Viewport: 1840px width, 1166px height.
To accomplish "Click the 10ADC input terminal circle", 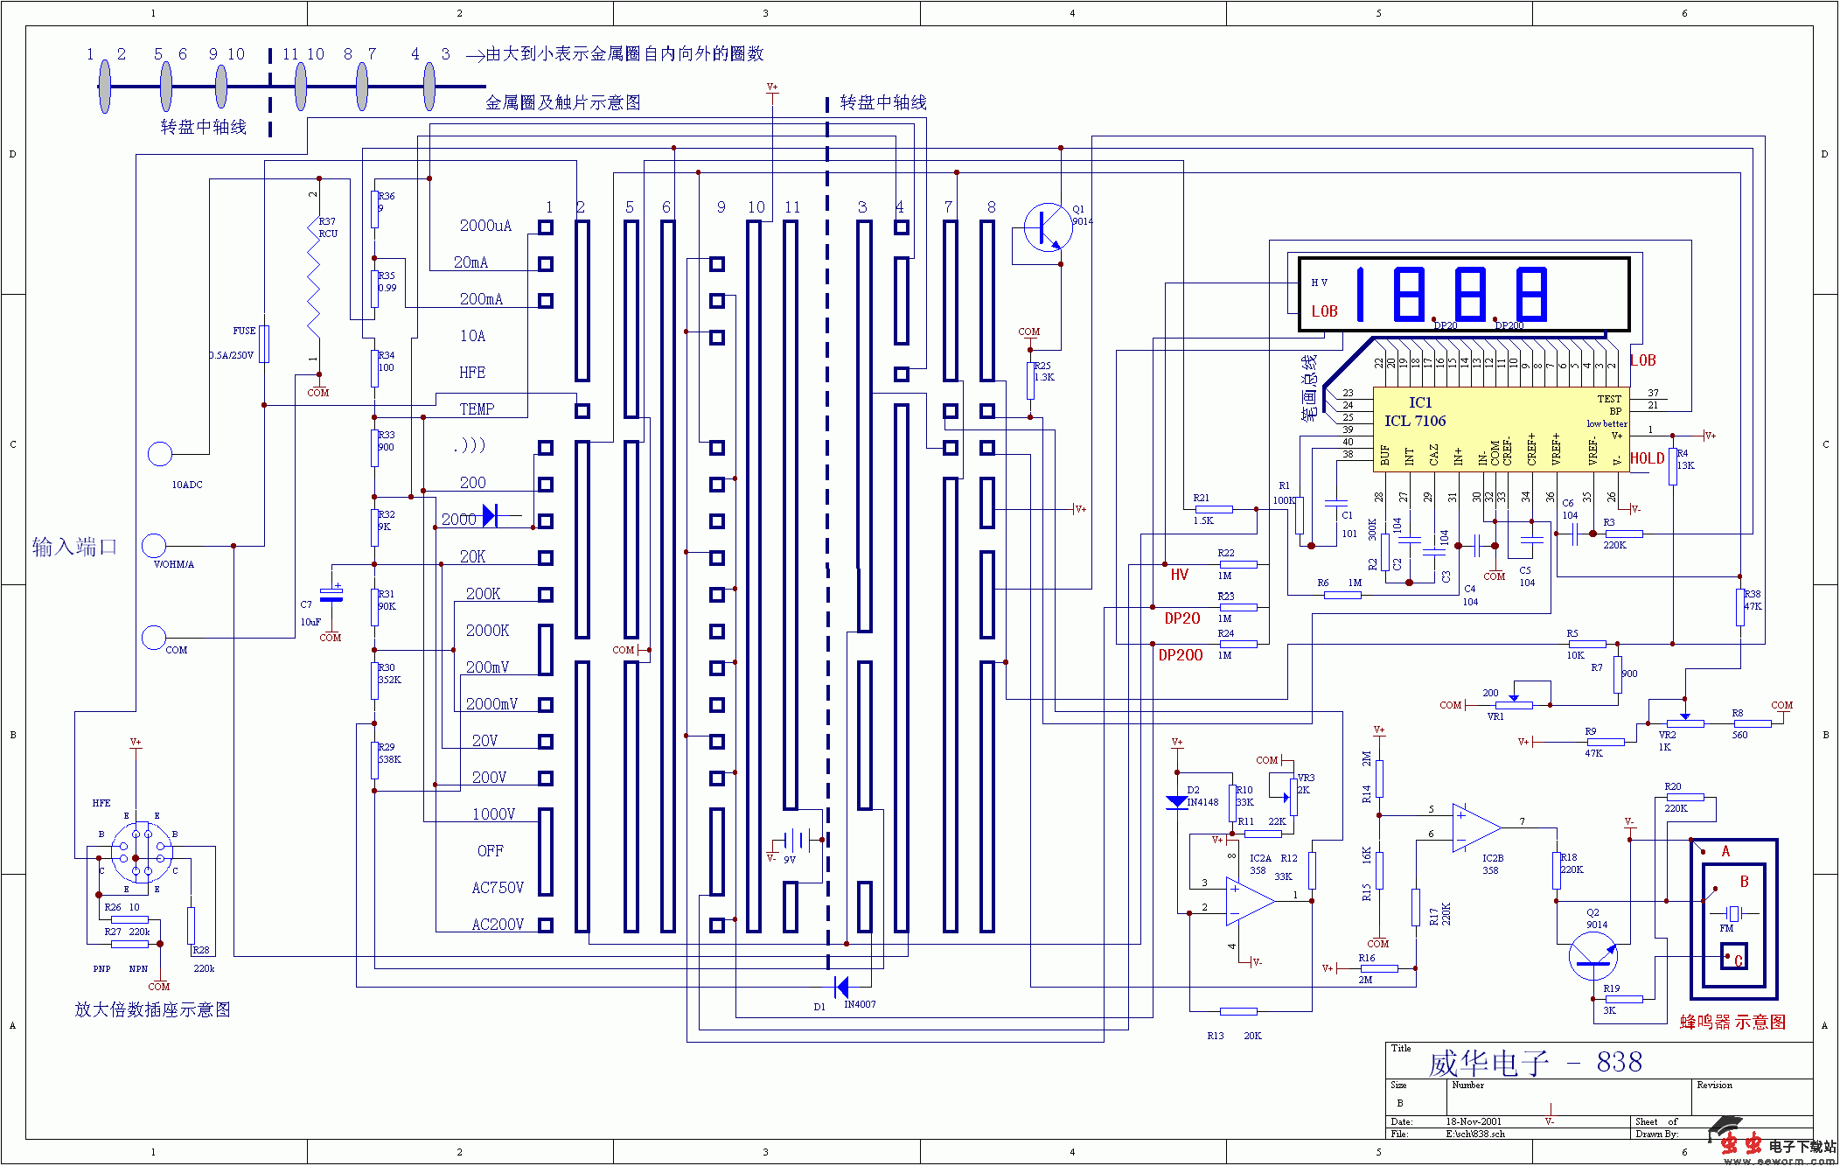I will (x=160, y=454).
